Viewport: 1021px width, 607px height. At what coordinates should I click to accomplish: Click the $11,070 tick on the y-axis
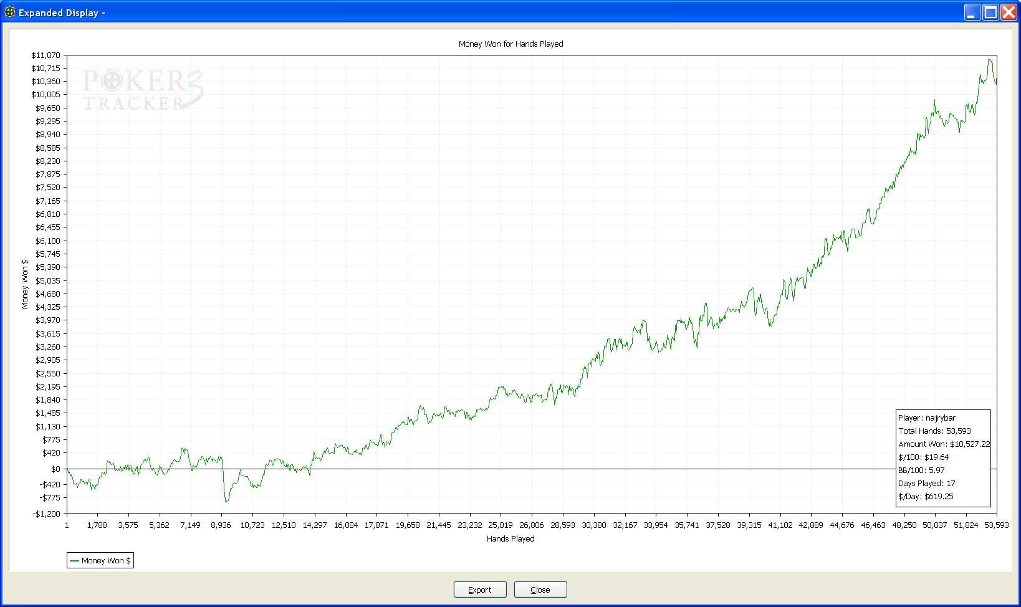[46, 55]
